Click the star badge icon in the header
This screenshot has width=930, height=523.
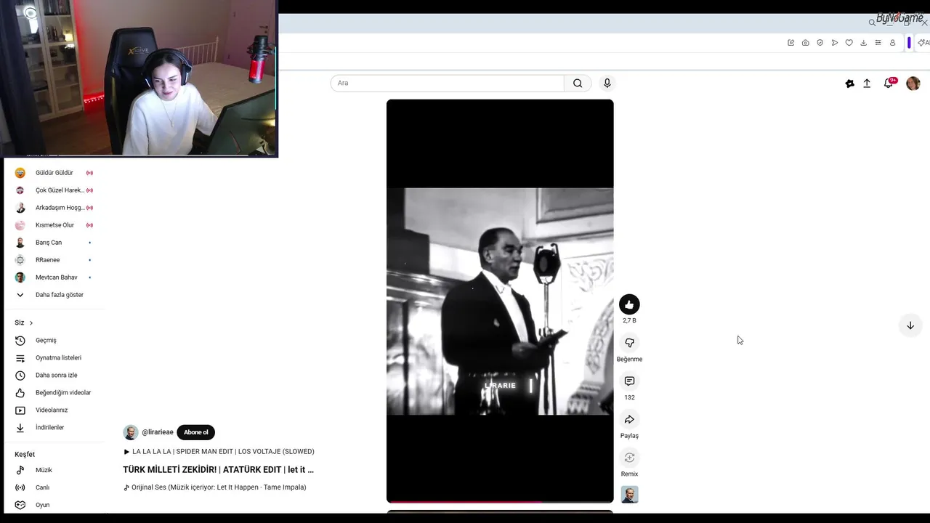pyautogui.click(x=850, y=84)
